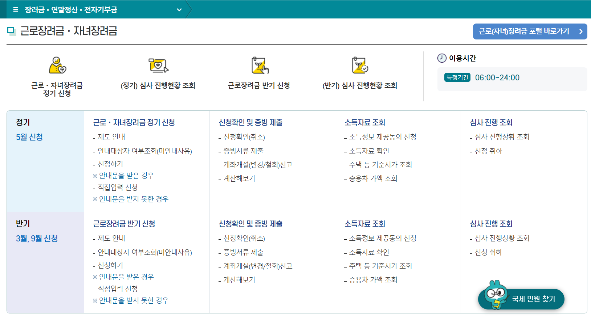Open 승용차 가액 조회 in 정기 row
The height and width of the screenshot is (316, 591).
[373, 178]
